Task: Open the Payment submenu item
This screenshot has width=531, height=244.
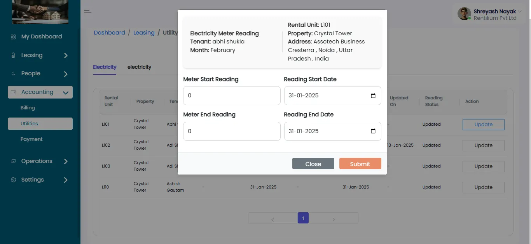Action: pos(31,139)
